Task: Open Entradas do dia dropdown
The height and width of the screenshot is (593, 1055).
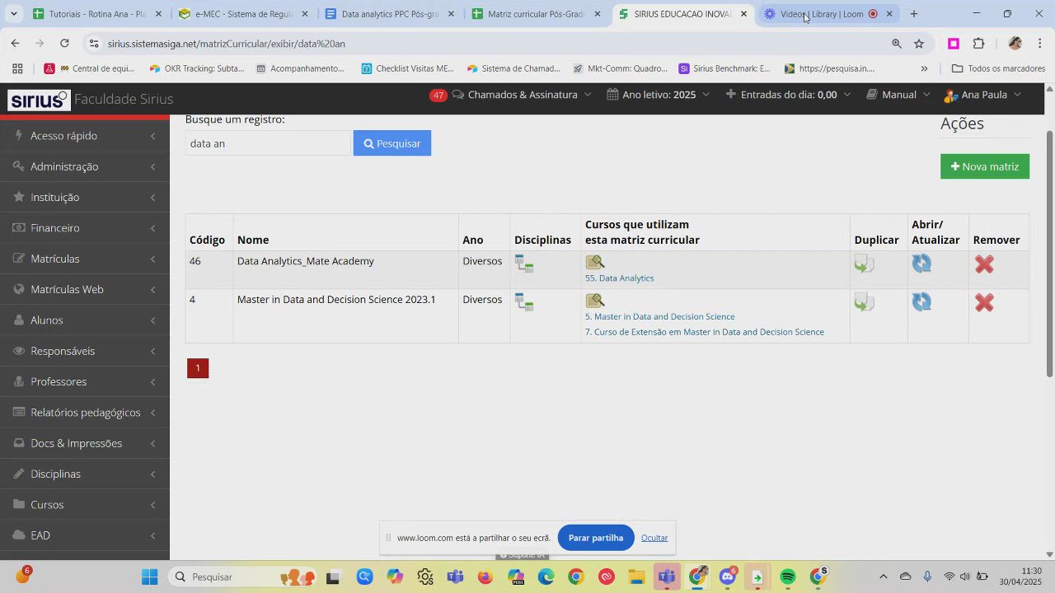Action: coord(788,95)
